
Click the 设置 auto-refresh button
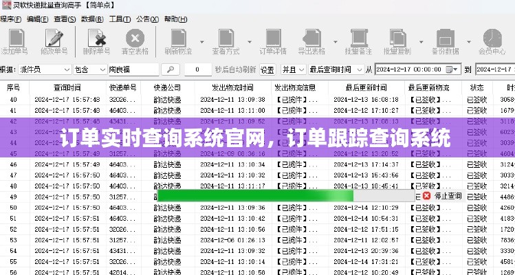point(267,69)
